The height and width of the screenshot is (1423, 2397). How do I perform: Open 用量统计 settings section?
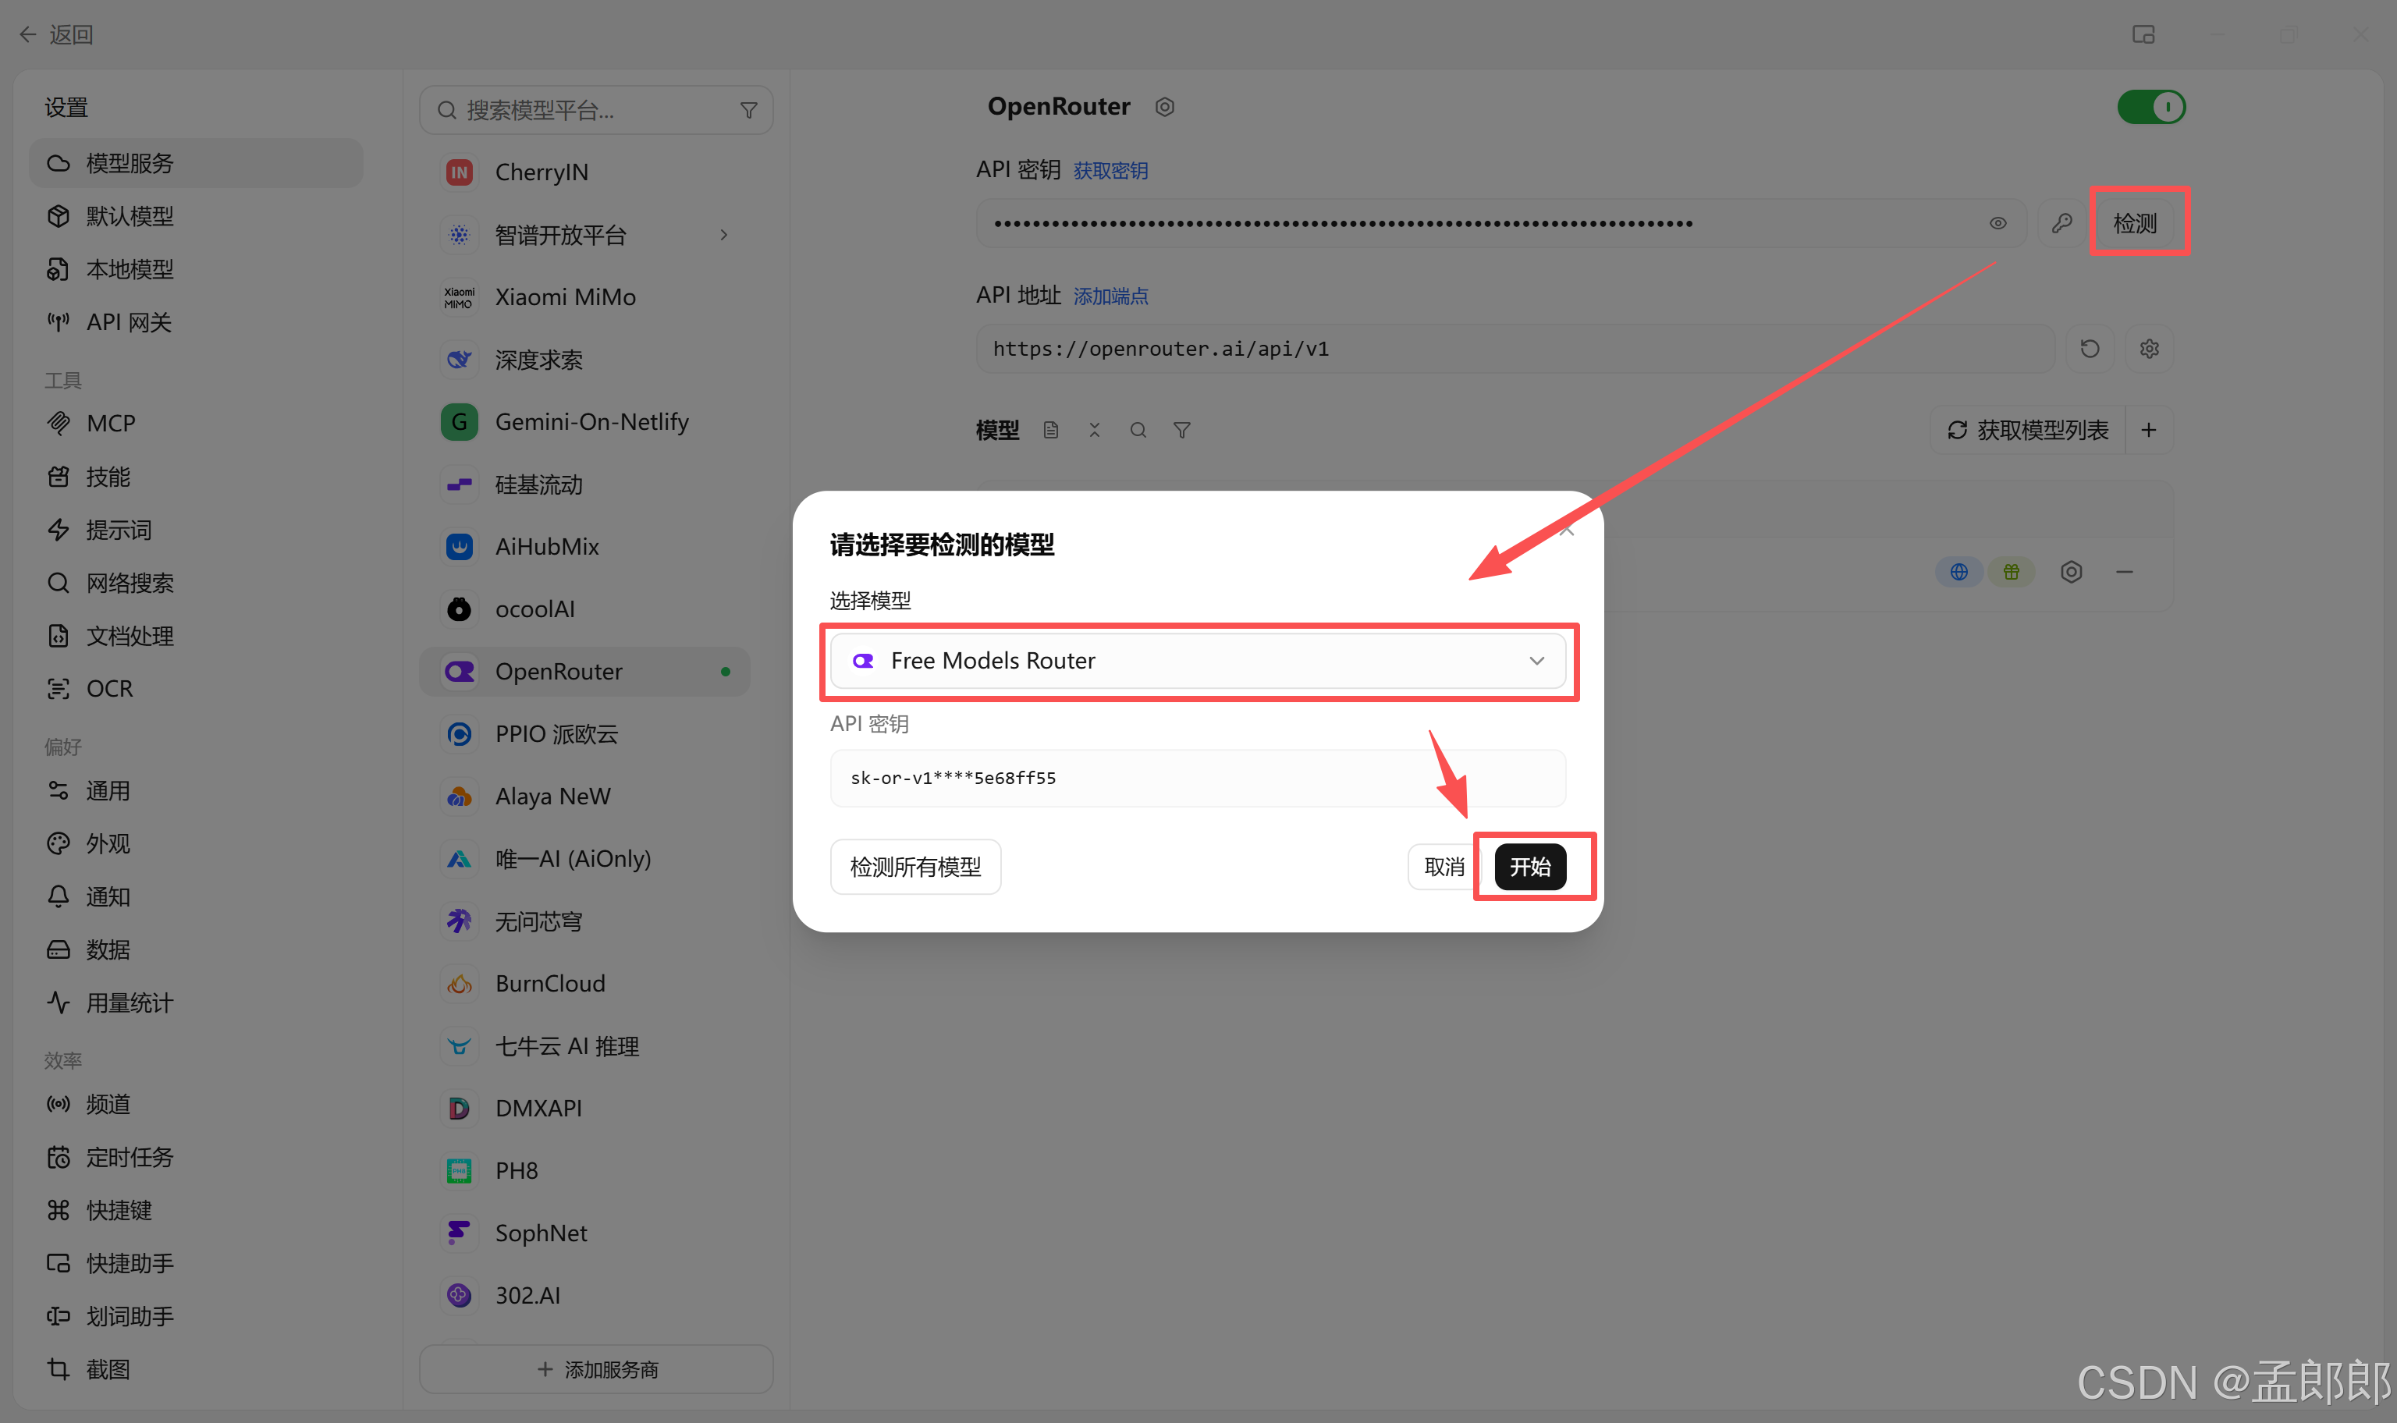tap(196, 1003)
